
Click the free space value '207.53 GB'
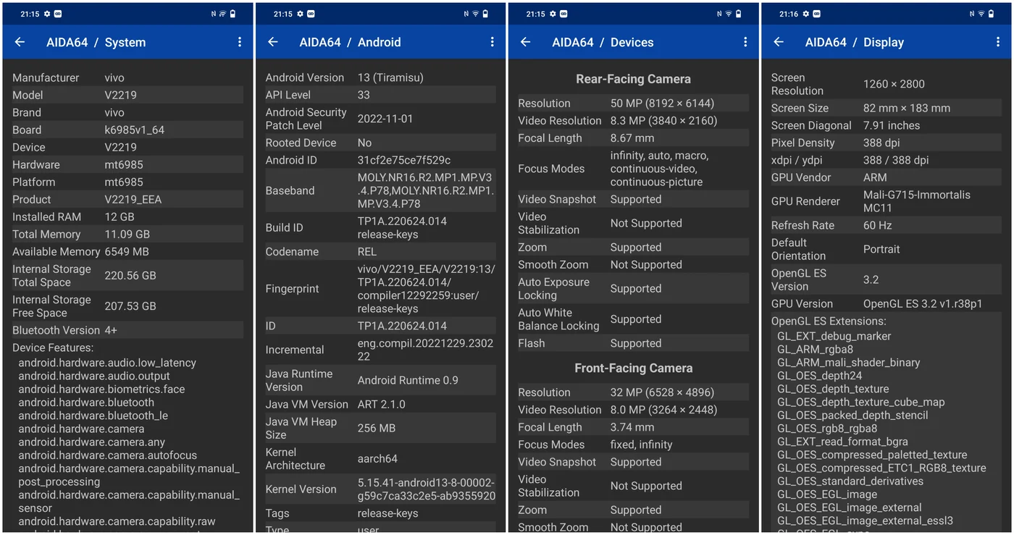click(130, 306)
